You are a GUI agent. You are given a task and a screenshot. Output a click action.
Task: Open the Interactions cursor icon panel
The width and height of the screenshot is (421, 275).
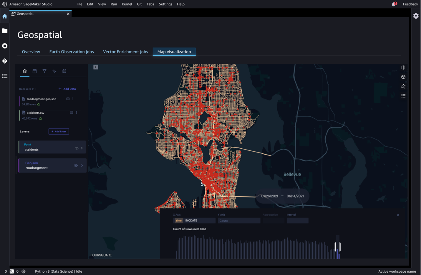(x=54, y=71)
